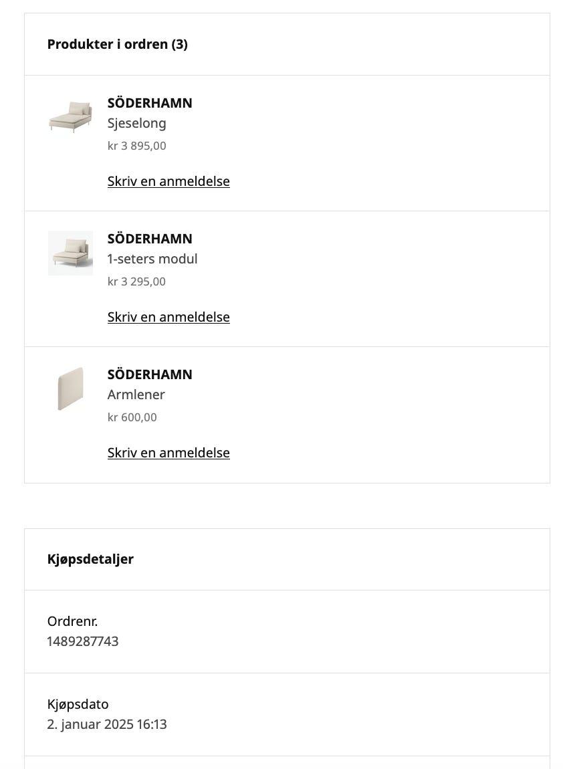
Task: Click the Kjøpsdetaljer section heading
Action: click(90, 559)
